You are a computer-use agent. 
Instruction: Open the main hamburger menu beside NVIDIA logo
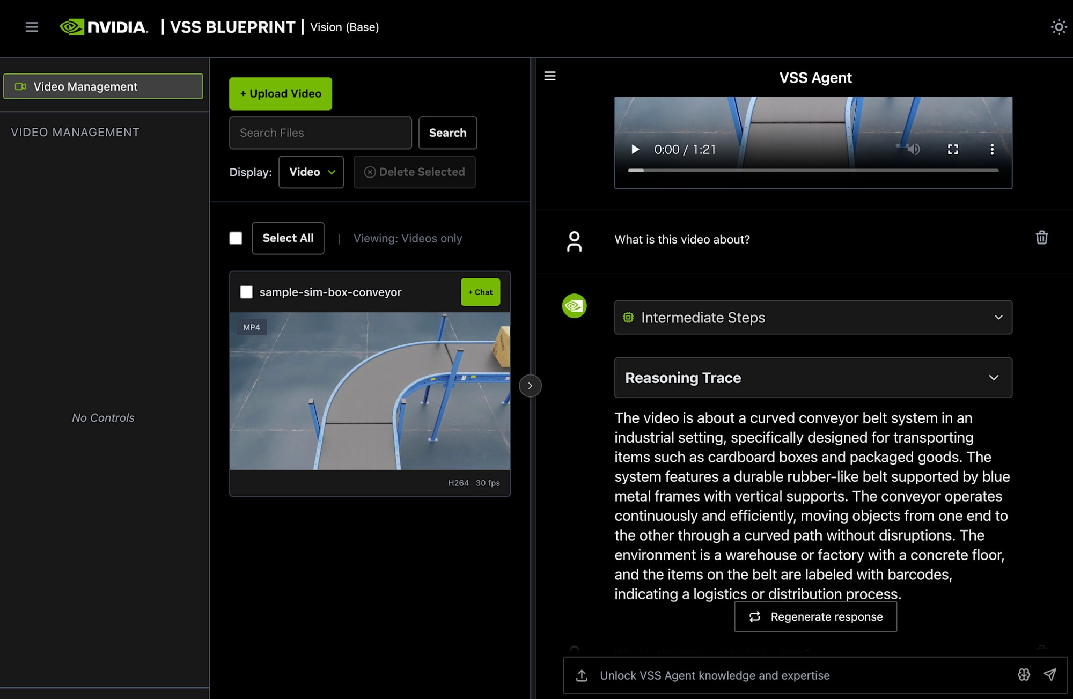[32, 27]
